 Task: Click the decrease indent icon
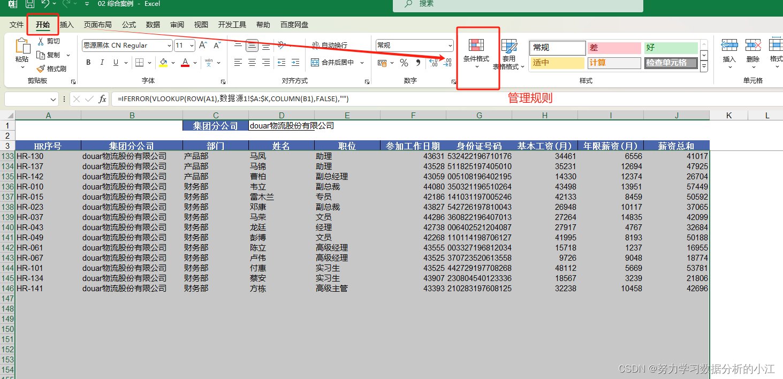coord(282,63)
